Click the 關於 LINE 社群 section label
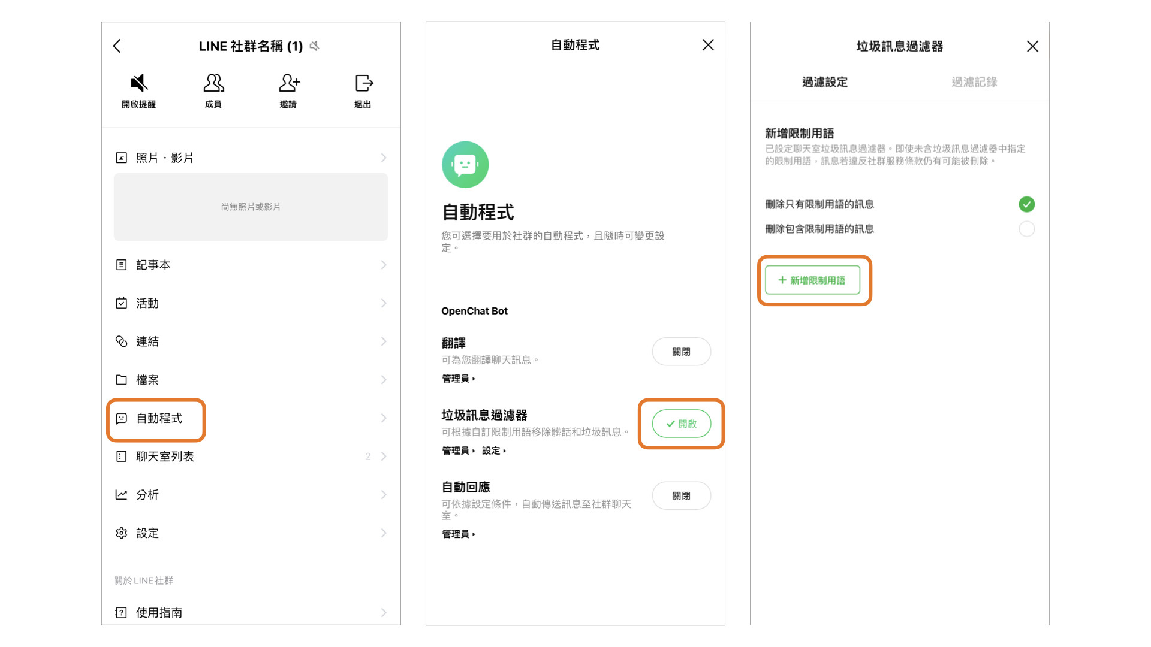This screenshot has width=1151, height=647. click(143, 581)
